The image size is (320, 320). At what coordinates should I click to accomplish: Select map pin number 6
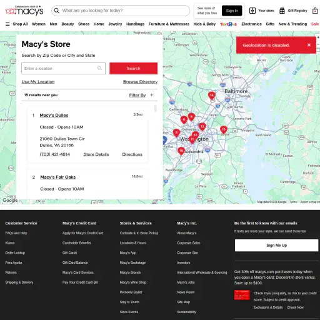184,120
